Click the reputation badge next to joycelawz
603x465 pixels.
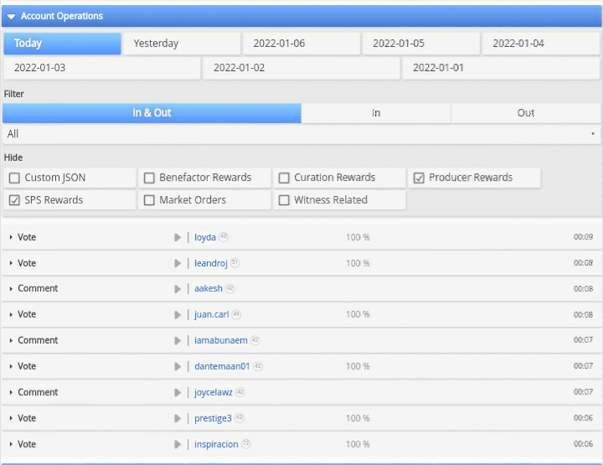[x=240, y=391]
